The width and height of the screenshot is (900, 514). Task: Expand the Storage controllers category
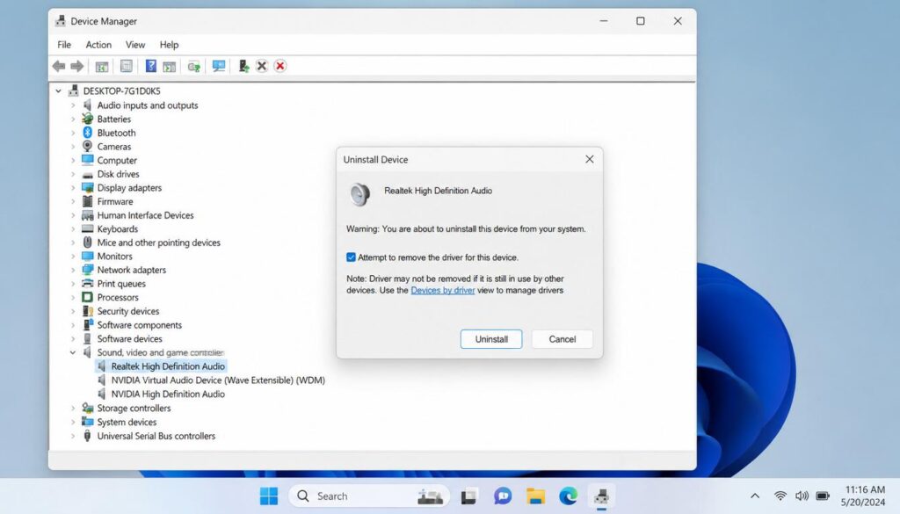click(x=73, y=408)
